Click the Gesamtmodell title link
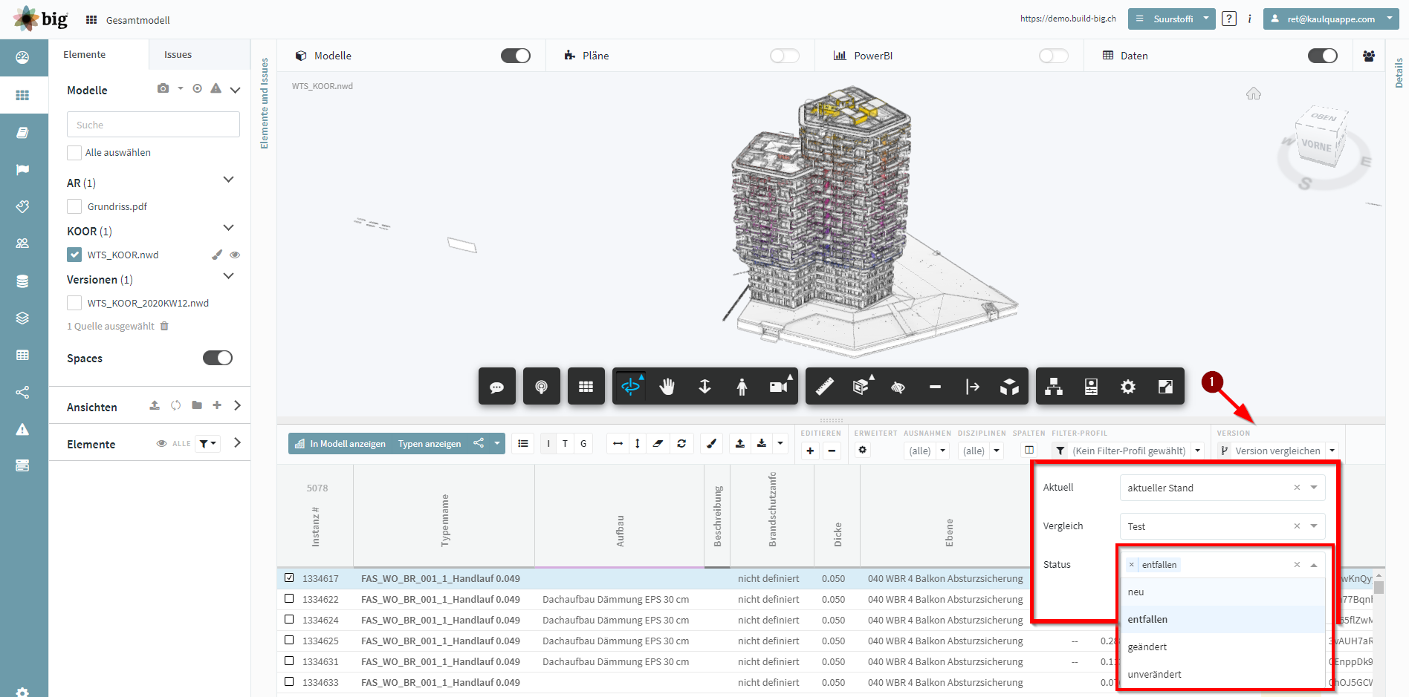The width and height of the screenshot is (1409, 697). 138,20
